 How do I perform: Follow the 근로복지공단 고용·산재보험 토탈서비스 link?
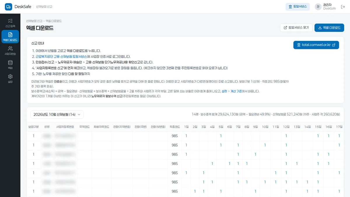click(61, 57)
